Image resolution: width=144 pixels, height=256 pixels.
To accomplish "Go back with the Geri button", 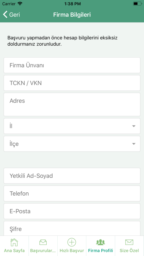I will click(11, 15).
